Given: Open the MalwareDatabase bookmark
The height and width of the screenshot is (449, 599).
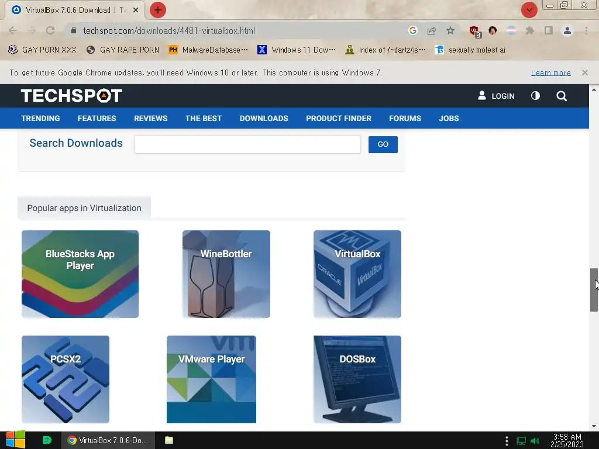Looking at the screenshot, I should coord(208,50).
